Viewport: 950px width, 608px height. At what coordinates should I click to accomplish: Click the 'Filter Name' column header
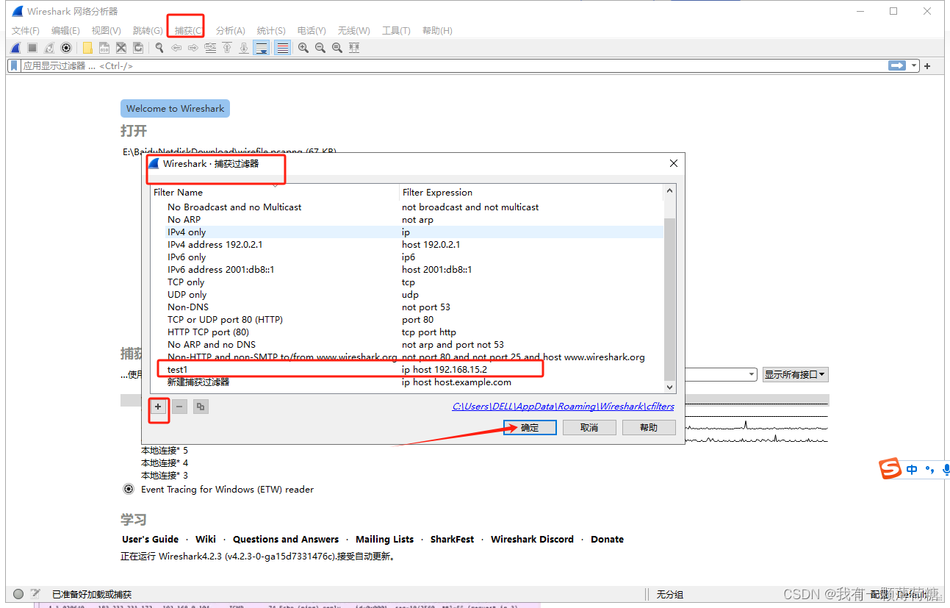coord(275,192)
